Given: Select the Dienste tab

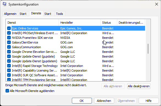Looking at the screenshot, I should coord(36,13).
